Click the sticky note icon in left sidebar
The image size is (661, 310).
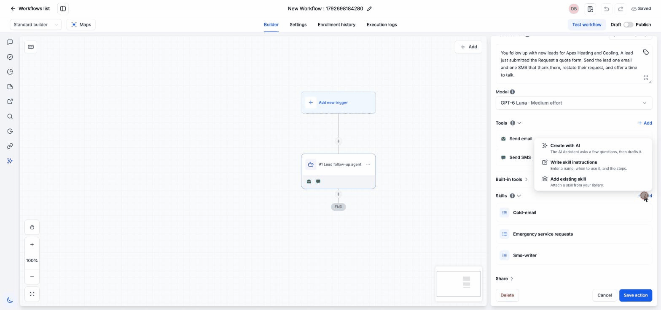[x=10, y=87]
